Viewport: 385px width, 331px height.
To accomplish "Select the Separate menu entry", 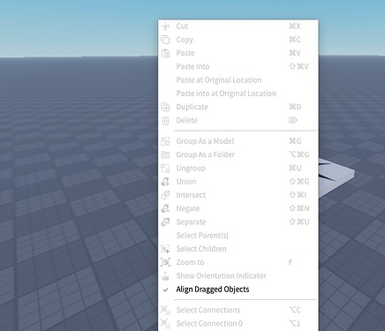I will click(238, 222).
